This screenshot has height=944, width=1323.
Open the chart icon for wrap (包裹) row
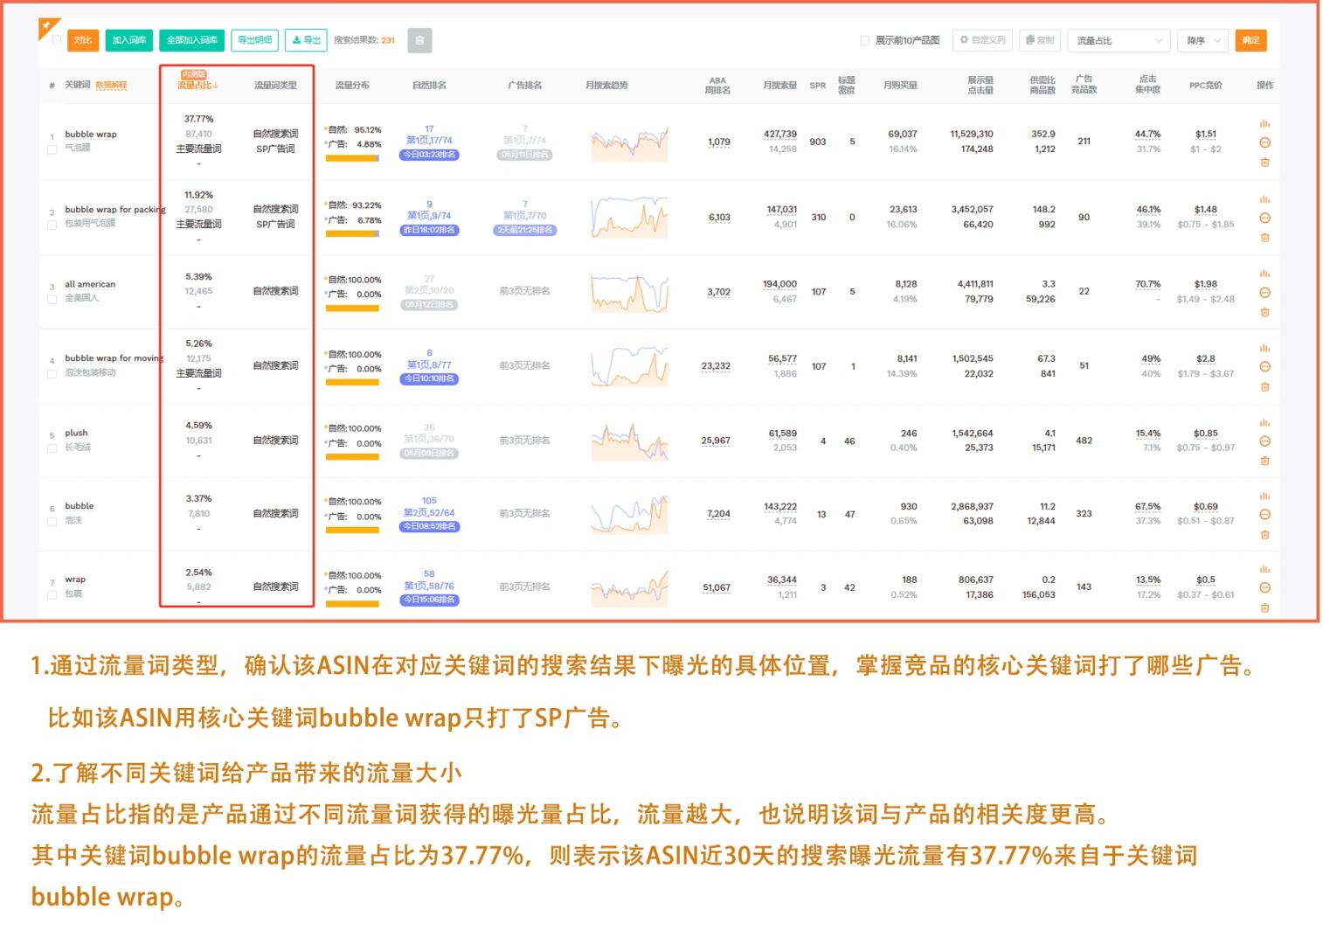(x=1264, y=569)
